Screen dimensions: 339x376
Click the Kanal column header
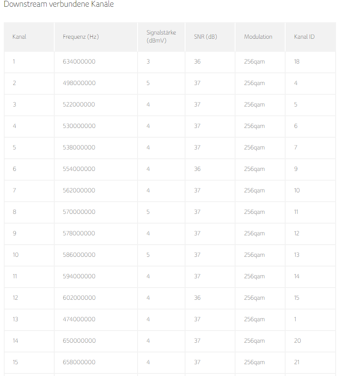19,37
